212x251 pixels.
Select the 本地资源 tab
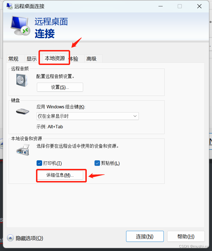[55, 58]
